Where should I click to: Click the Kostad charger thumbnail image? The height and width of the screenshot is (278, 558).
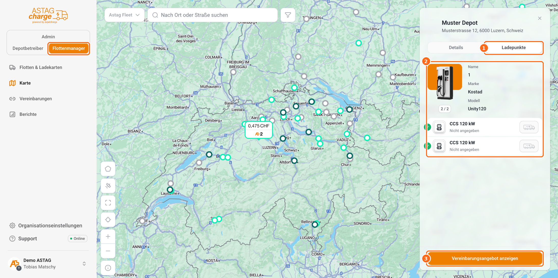[445, 82]
